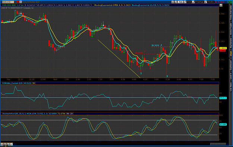
Task: Click the EUR/USD symbol input field
Action: click(8, 2)
